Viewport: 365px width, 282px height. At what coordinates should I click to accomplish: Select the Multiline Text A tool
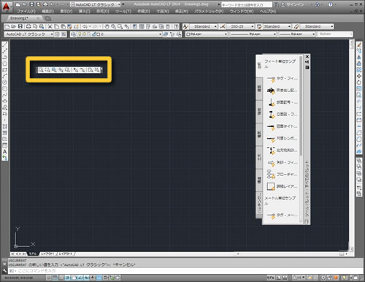4,152
